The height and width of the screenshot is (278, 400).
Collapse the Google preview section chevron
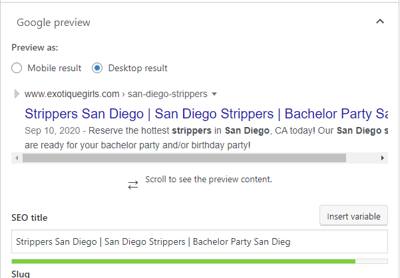pyautogui.click(x=380, y=21)
